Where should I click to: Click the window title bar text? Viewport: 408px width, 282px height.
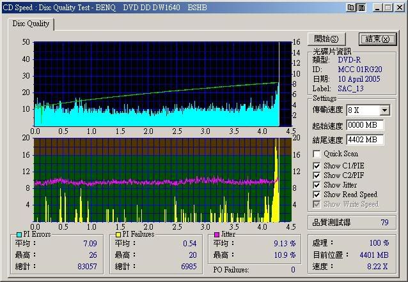(105, 8)
